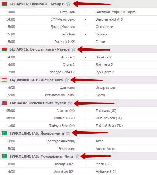Select the Торпедо-БелАЗ 2 vs Рух Брест 2 match
This screenshot has width=157, height=175.
(x=78, y=72)
